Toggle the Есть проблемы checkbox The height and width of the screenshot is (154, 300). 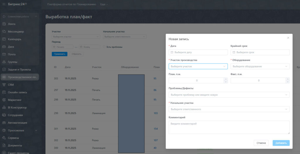point(104,47)
